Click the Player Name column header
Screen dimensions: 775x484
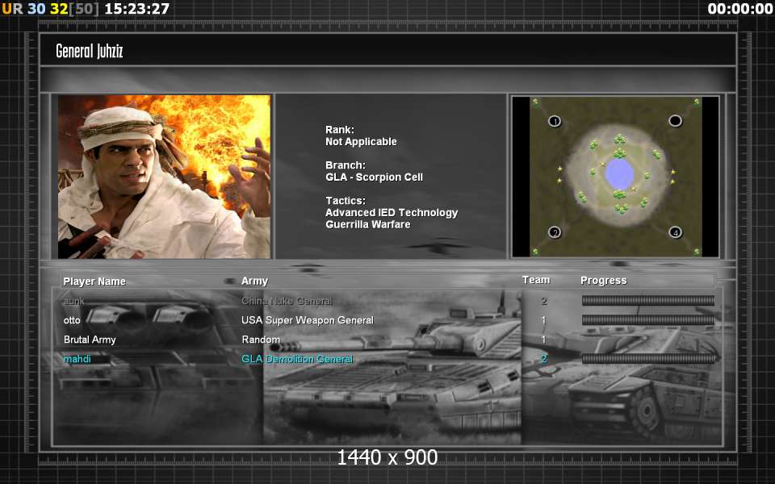[94, 281]
